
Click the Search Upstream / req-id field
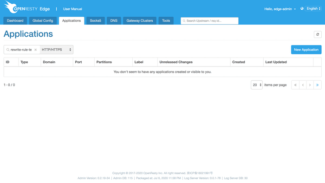pyautogui.click(x=209, y=21)
